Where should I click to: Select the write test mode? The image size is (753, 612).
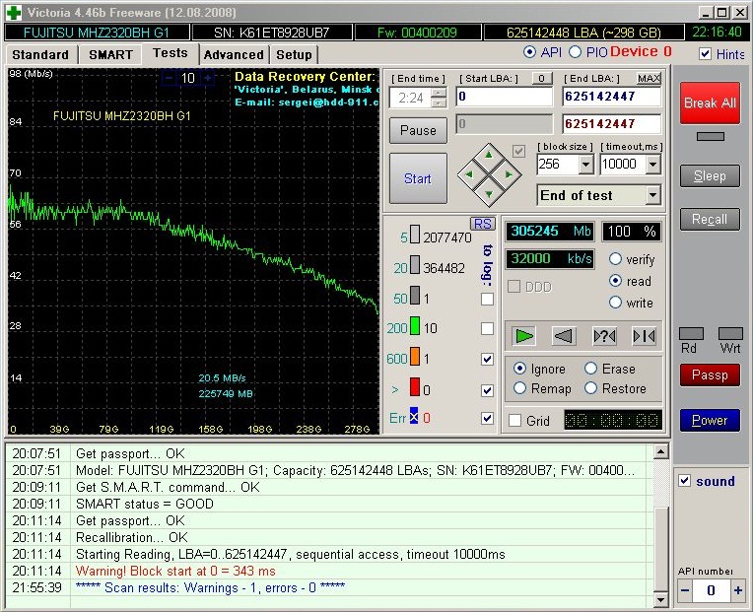tap(615, 303)
